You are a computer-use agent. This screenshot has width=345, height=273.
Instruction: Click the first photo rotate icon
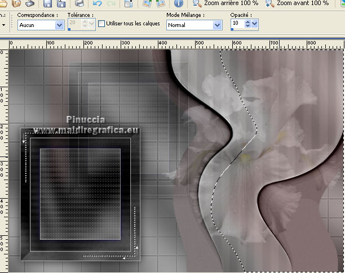pyautogui.click(x=147, y=3)
